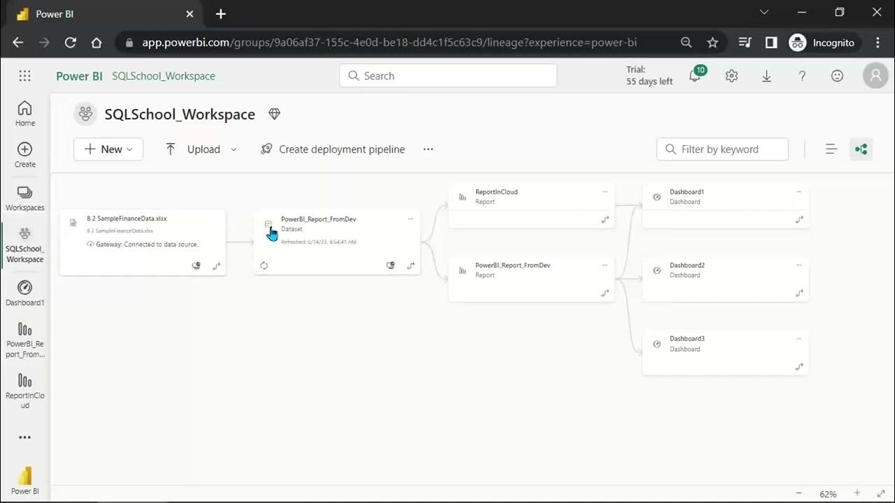Image resolution: width=895 pixels, height=503 pixels.
Task: Show impact analysis for SampleFinanceData.xlsx source
Action: coord(196,265)
